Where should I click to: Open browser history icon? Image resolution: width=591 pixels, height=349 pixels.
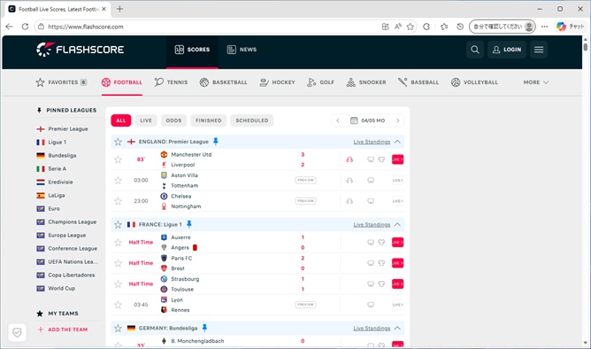460,27
